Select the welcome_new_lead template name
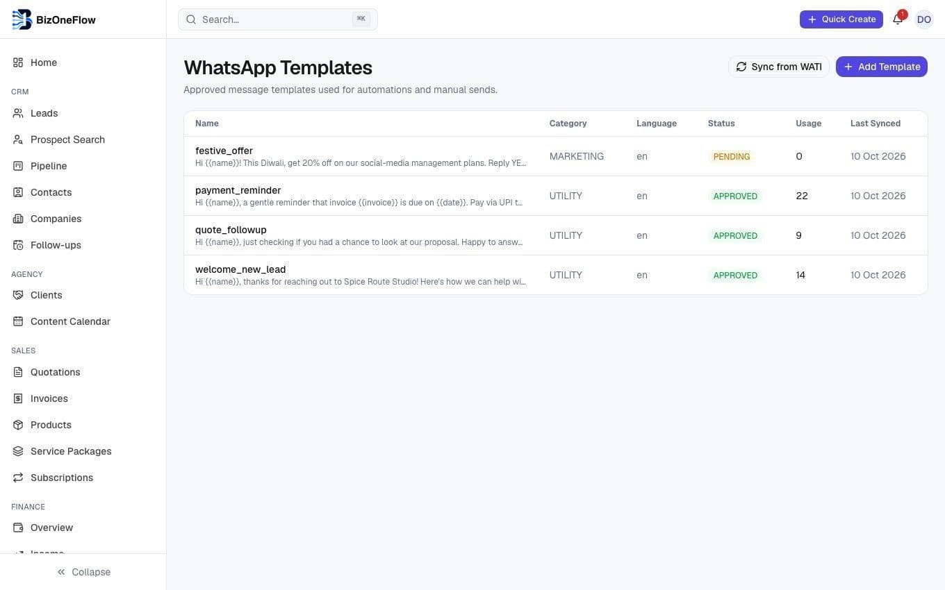 click(x=240, y=269)
